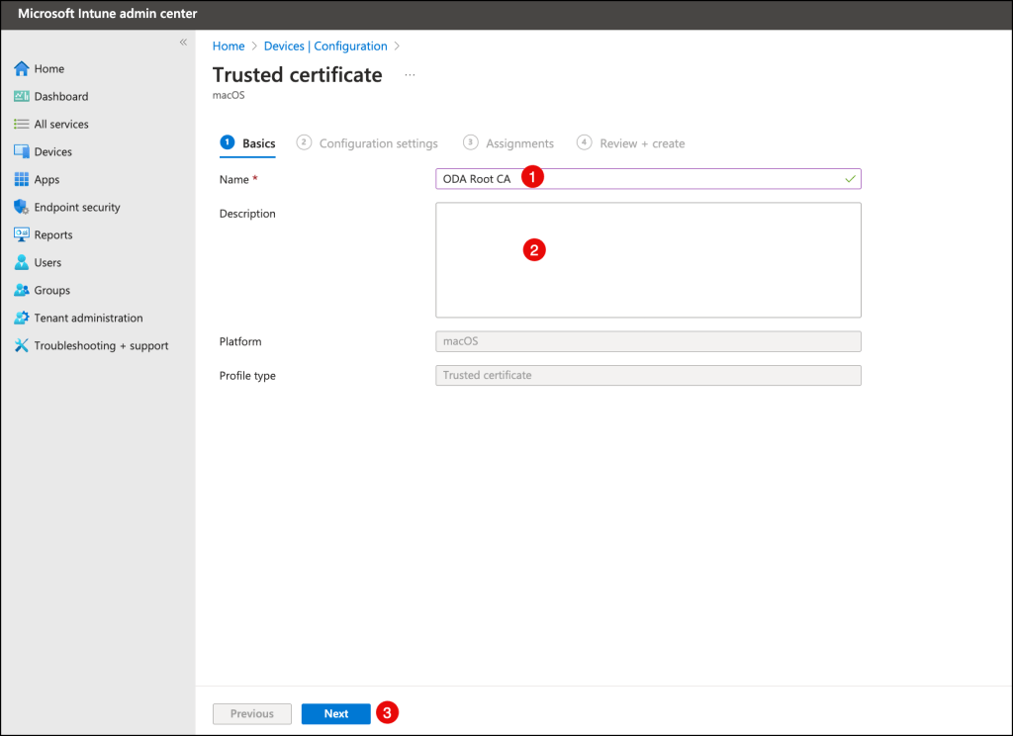Image resolution: width=1013 pixels, height=736 pixels.
Task: Open the ellipsis menu beside Trusted certificate
Action: click(410, 75)
